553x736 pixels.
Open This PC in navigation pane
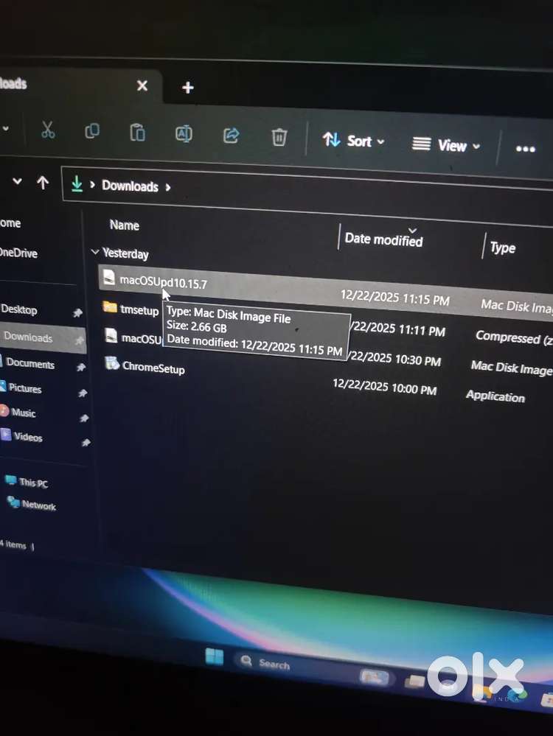pyautogui.click(x=33, y=483)
